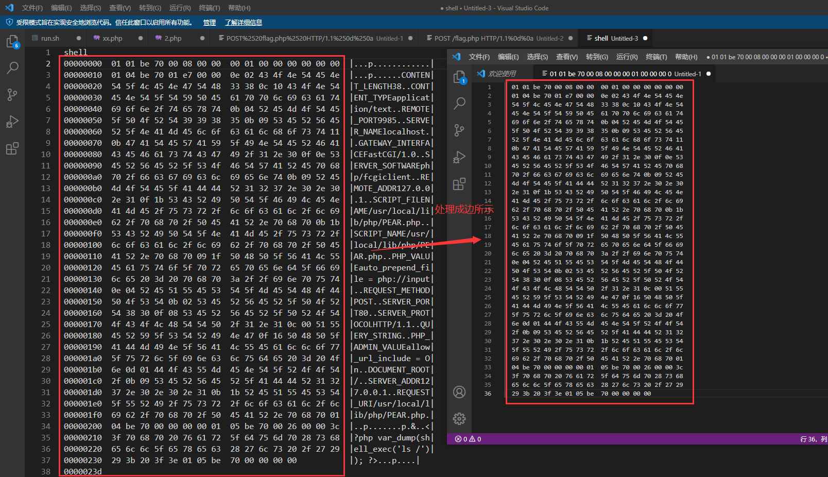
Task: Click the 了解详细信息 link
Action: [244, 23]
